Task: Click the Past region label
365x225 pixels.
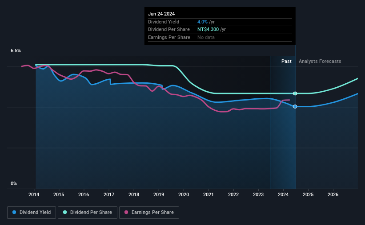Action: 286,61
